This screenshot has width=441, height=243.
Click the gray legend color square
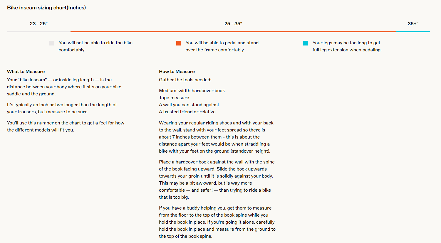52,43
